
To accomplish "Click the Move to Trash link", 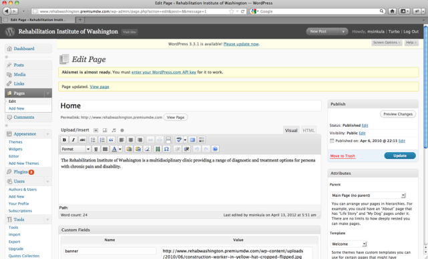I will [x=343, y=156].
